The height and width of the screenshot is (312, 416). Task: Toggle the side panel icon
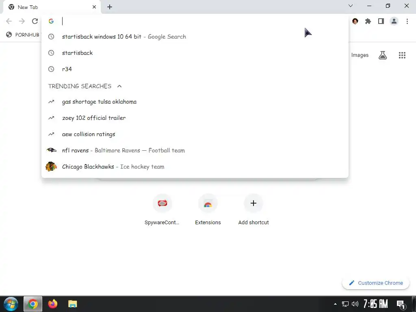pyautogui.click(x=381, y=21)
